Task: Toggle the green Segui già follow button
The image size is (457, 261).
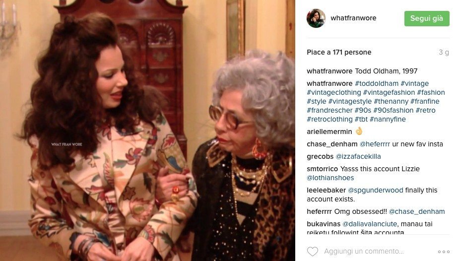Action: [x=427, y=18]
